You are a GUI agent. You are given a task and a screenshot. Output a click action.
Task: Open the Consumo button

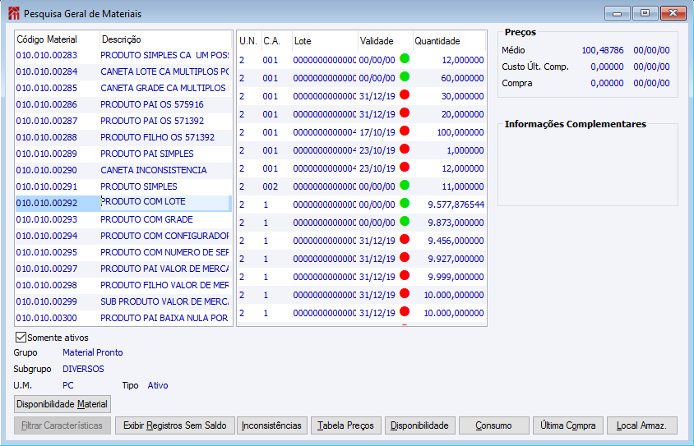(x=493, y=425)
